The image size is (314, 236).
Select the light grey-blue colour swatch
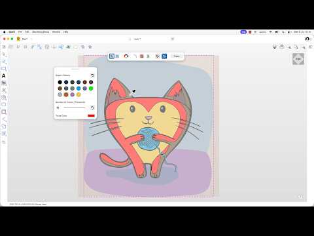click(x=60, y=94)
